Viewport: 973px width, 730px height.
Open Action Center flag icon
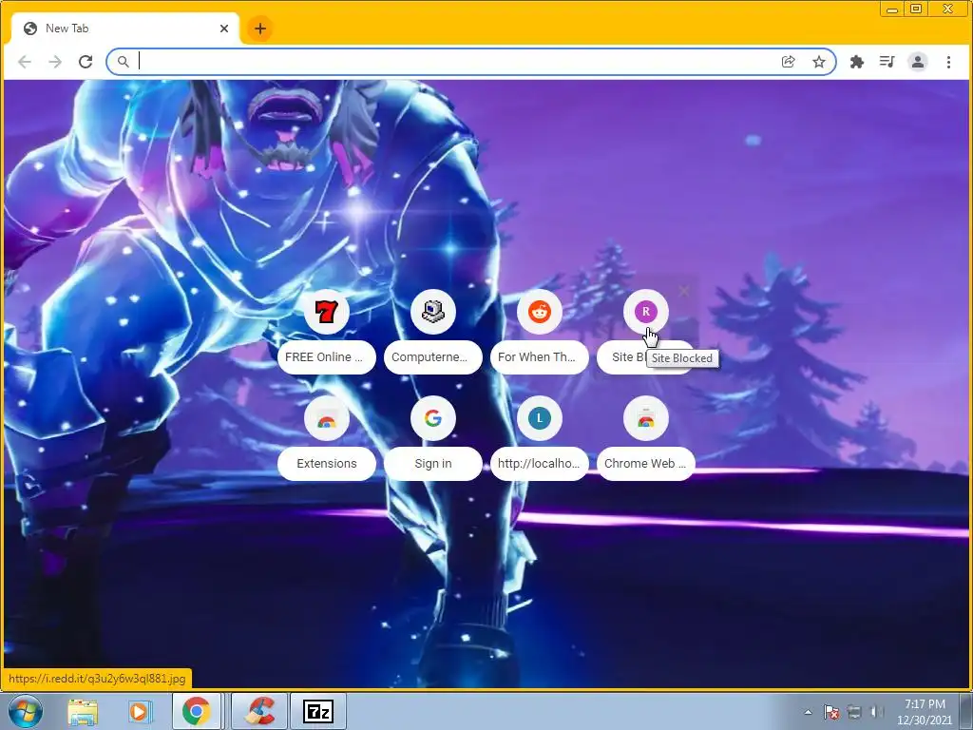click(831, 712)
